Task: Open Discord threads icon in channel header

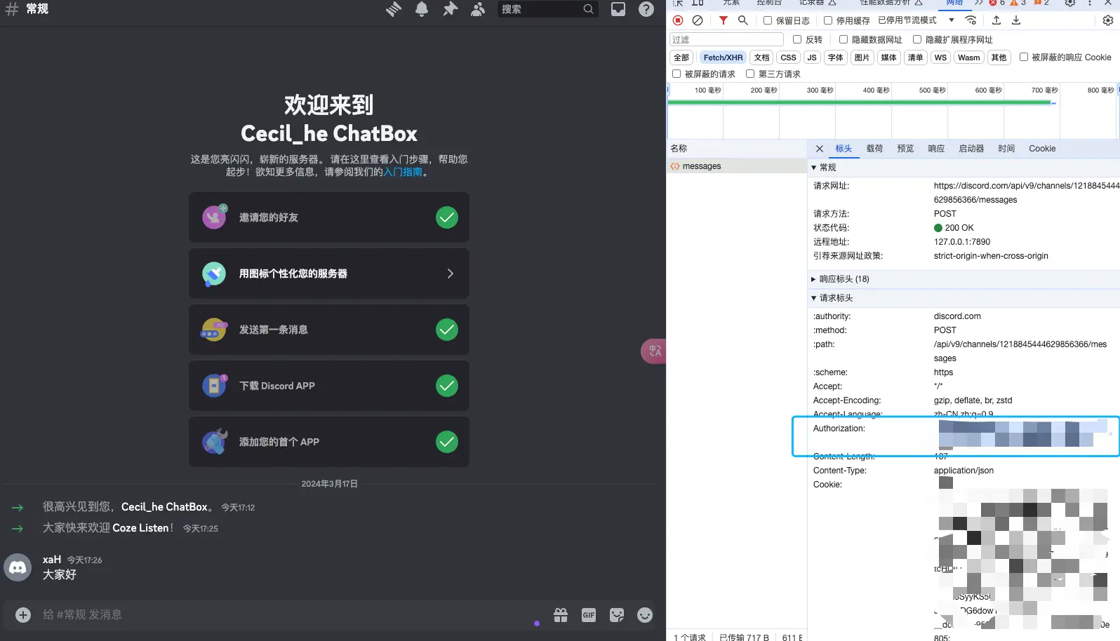Action: point(394,9)
